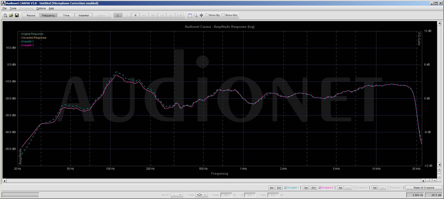Uncheck the Overplot 2 checkbox
The height and width of the screenshot is (199, 444).
pyautogui.click(x=320, y=188)
